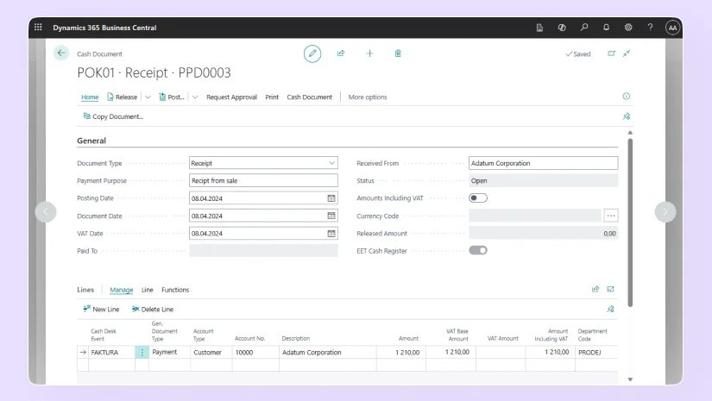Click the notifications bell icon
Image resolution: width=712 pixels, height=401 pixels.
point(606,28)
